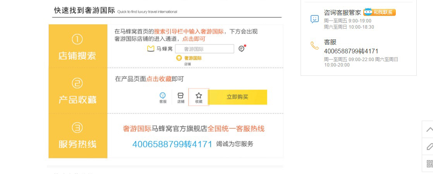The image size is (433, 174).
Task: Click the orange 点击即可 text
Action: (194, 39)
